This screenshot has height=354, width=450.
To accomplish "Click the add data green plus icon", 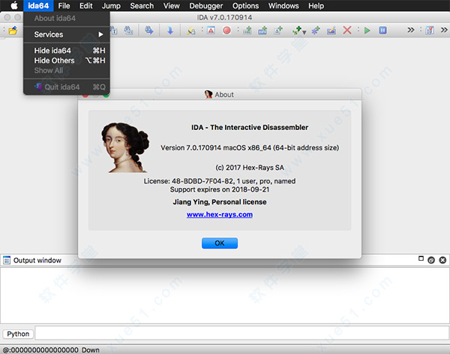I will 247,30.
